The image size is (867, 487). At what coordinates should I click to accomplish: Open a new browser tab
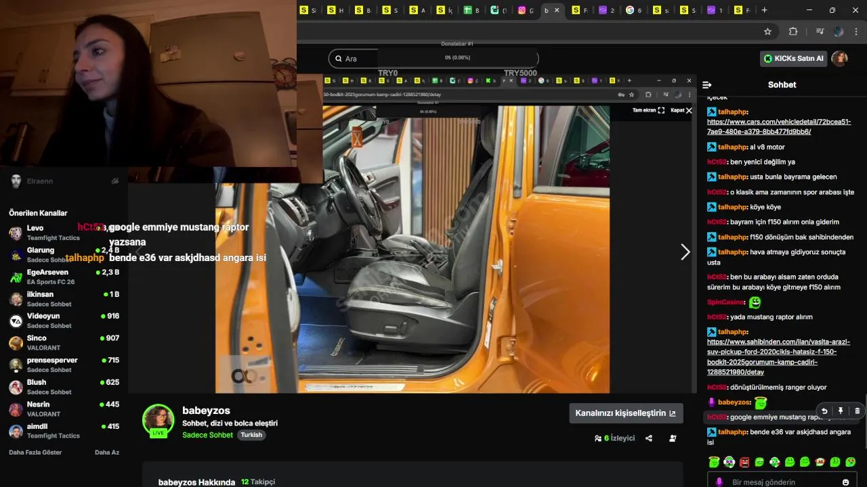(x=764, y=10)
